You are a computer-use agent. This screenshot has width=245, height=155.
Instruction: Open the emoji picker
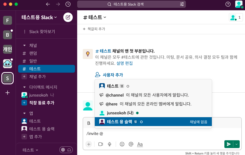coord(122,144)
